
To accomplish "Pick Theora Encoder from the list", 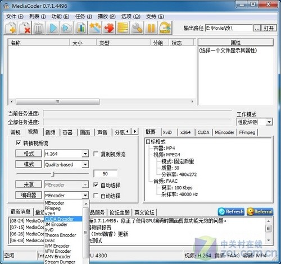I will (64, 235).
